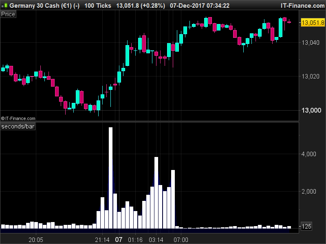Viewport: 326px width, 244px height.
Task: Click the 07:00 time axis label
Action: 181,240
